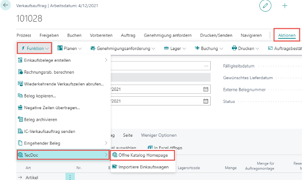Viewport: 302px width, 180px height.
Task: Choose Rechnungsrab. berechnen
Action: point(63,72)
